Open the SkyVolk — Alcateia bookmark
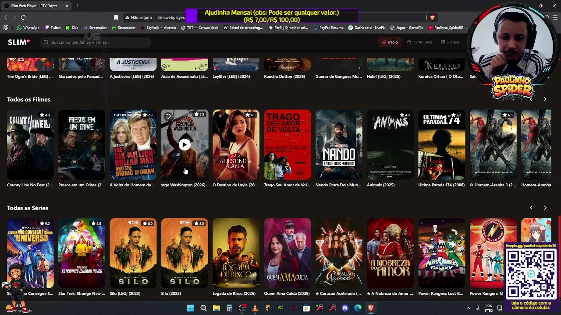This screenshot has width=561, height=315. click(158, 28)
